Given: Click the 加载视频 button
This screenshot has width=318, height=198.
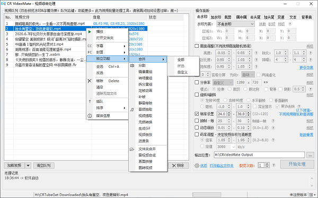Looking at the screenshot, I should point(14,166).
